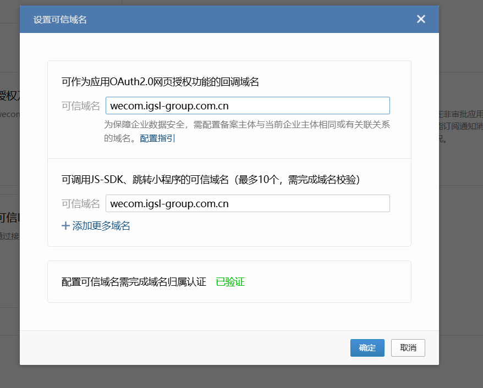Click 可信域名 label in OAuth2.0 section
Screen dimensions: 483x388
tap(81, 106)
